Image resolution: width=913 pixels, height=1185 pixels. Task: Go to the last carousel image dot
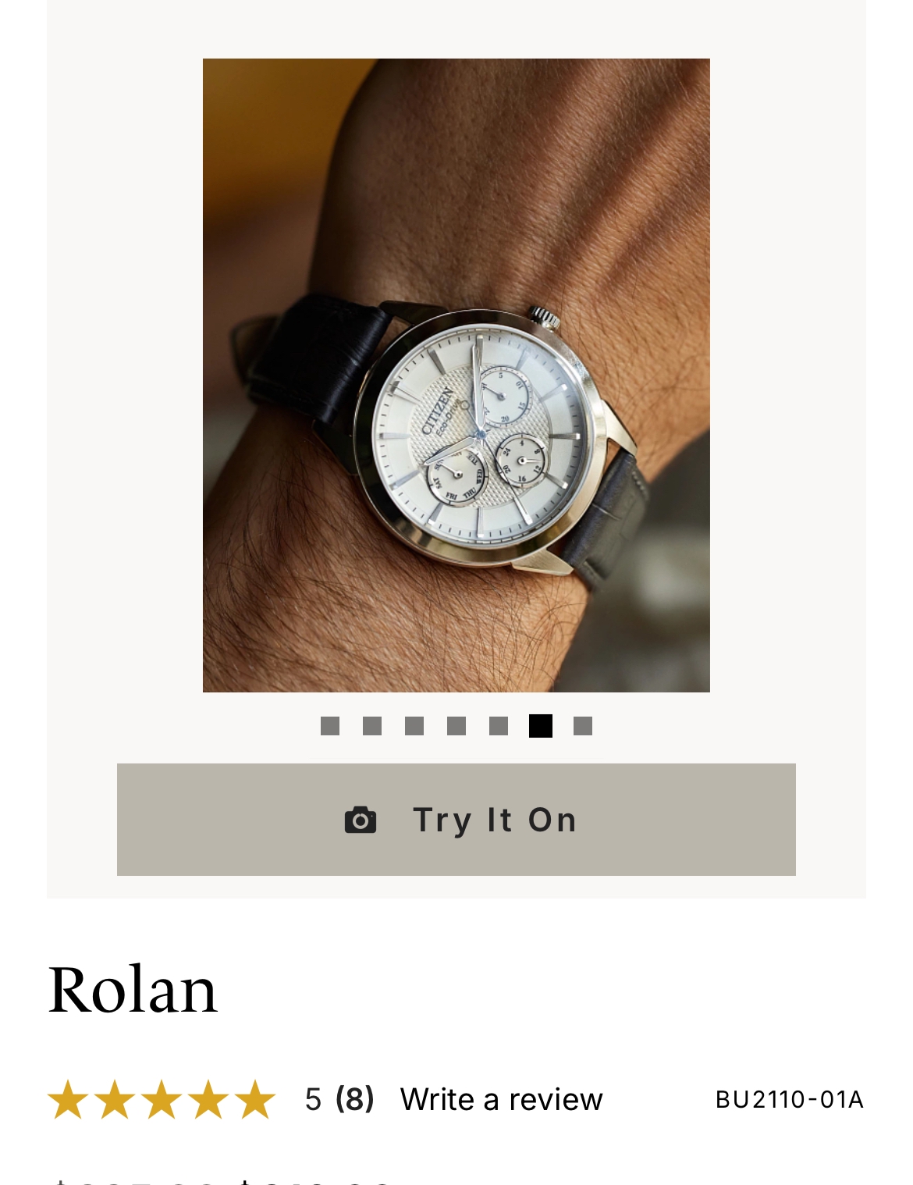point(583,726)
